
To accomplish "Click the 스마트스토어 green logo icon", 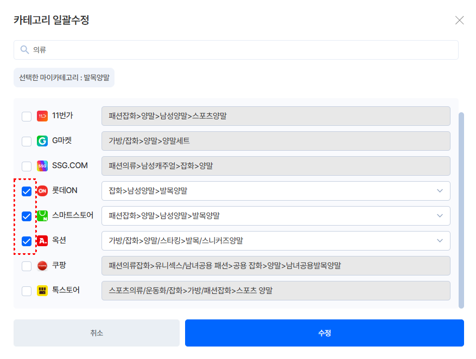I will [42, 216].
